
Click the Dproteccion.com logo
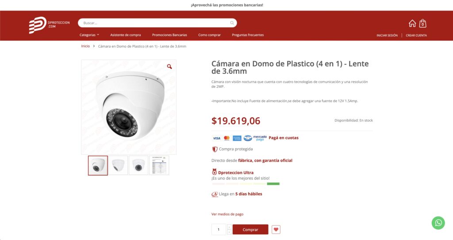point(49,25)
